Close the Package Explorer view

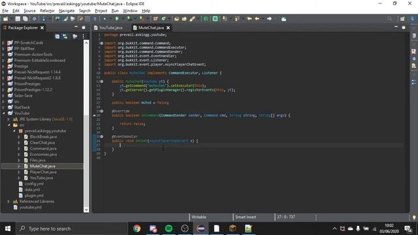coord(42,27)
